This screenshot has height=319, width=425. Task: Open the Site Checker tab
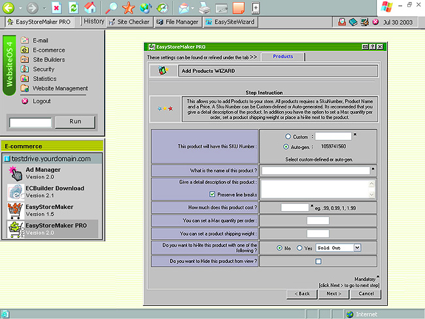(x=129, y=22)
